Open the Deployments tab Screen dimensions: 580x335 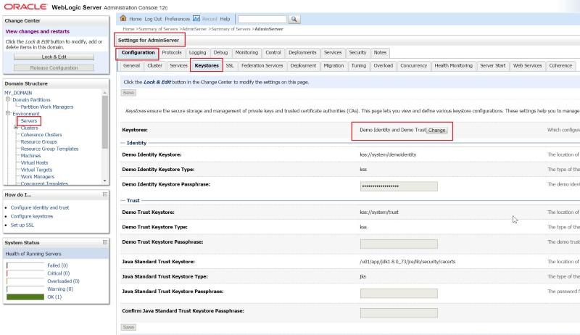pos(302,53)
